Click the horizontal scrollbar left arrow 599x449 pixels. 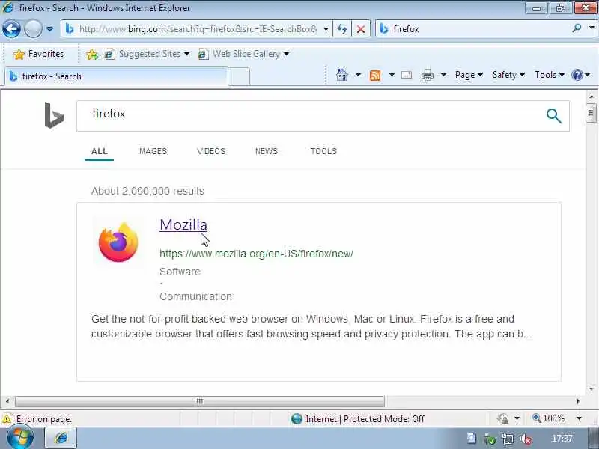7,401
